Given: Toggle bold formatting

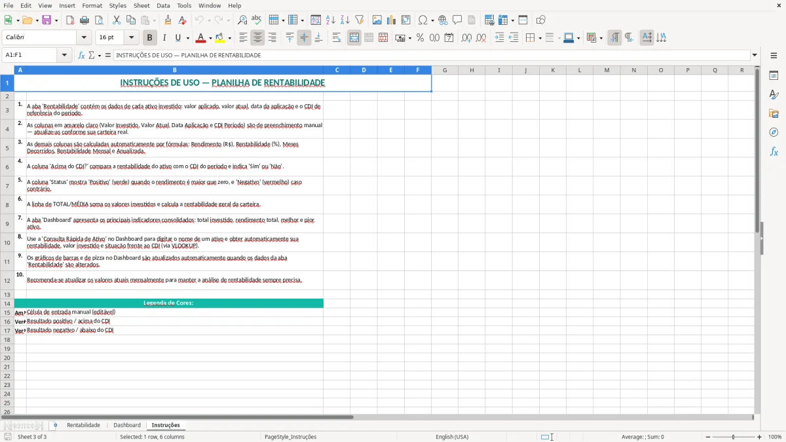Looking at the screenshot, I should (150, 38).
